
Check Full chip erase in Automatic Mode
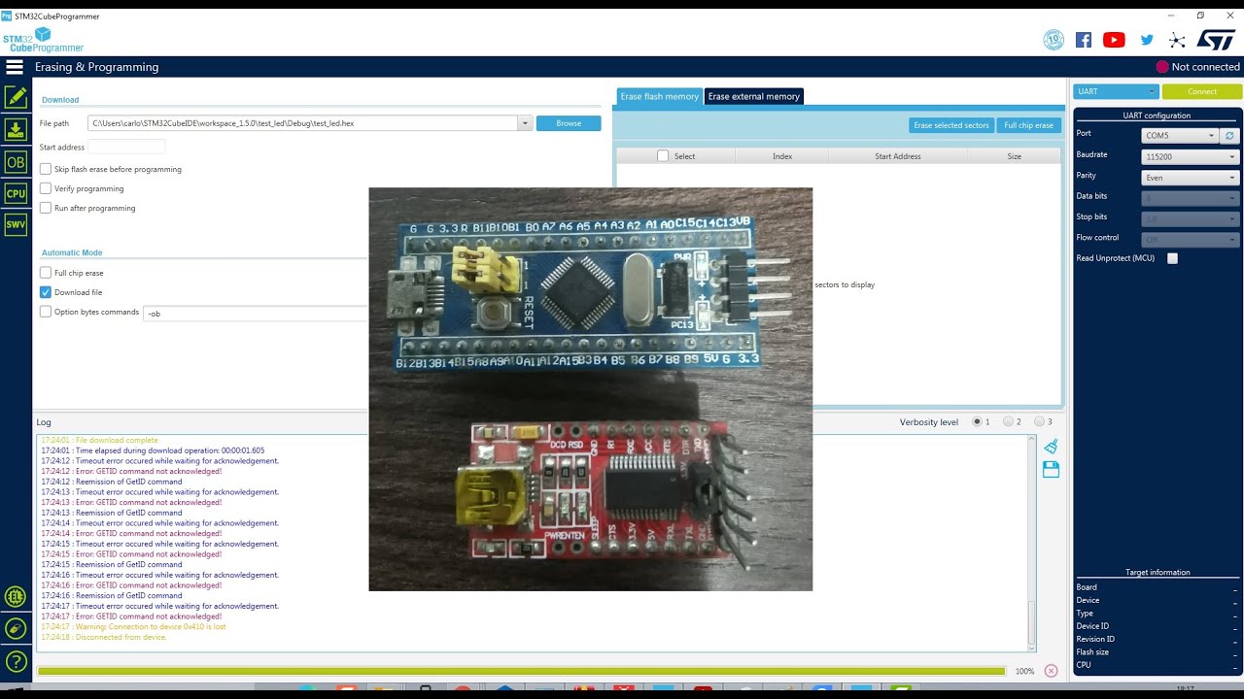[46, 273]
